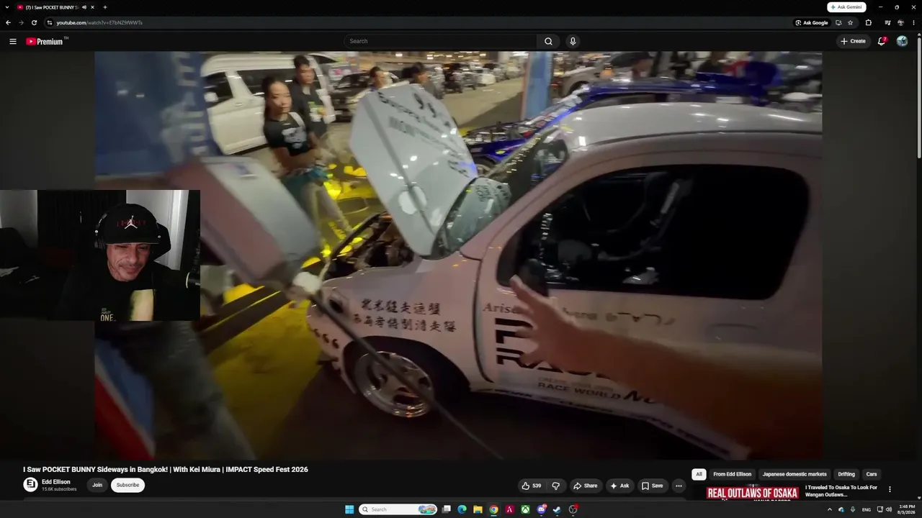The width and height of the screenshot is (922, 518).
Task: Open Xbox app from taskbar
Action: point(525,509)
